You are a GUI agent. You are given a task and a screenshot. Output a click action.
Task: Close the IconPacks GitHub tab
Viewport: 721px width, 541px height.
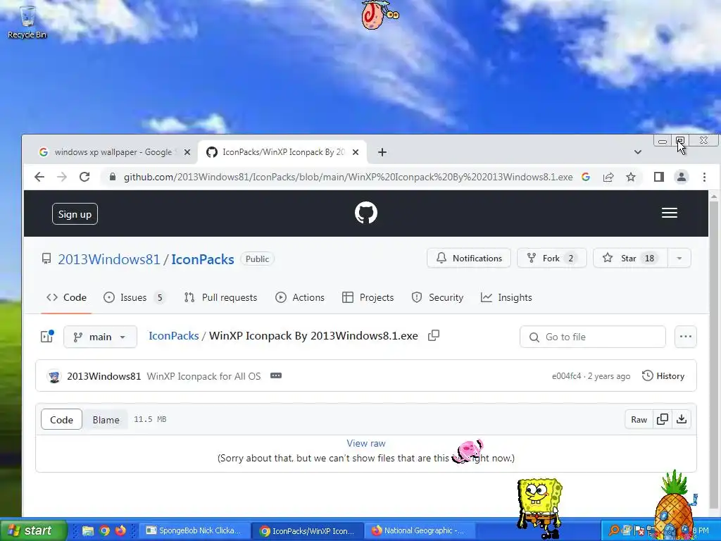356,152
